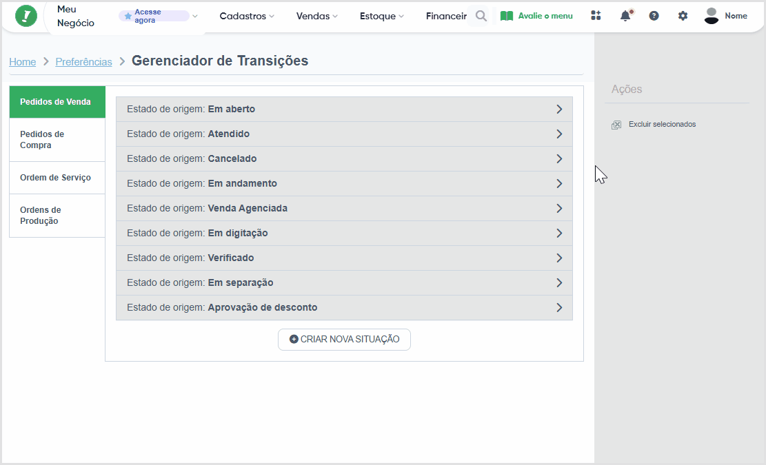Expand the Em andamento row chevron
This screenshot has width=766, height=465.
[x=559, y=184]
